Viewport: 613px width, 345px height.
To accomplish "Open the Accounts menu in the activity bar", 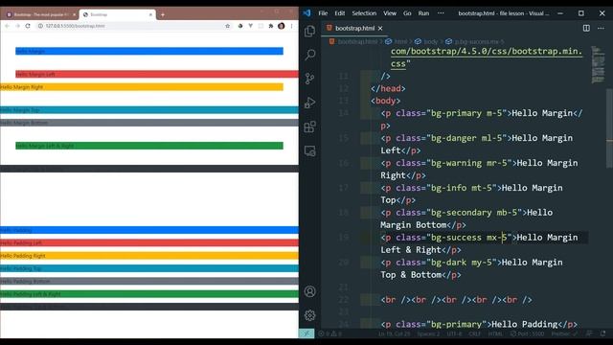I will click(310, 291).
